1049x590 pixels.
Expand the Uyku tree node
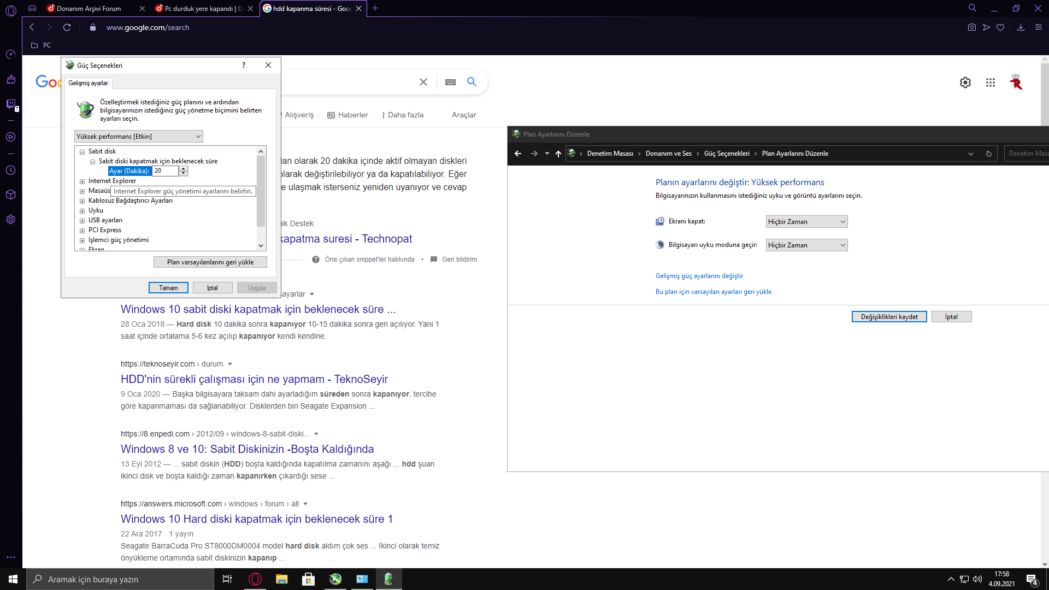pyautogui.click(x=82, y=211)
